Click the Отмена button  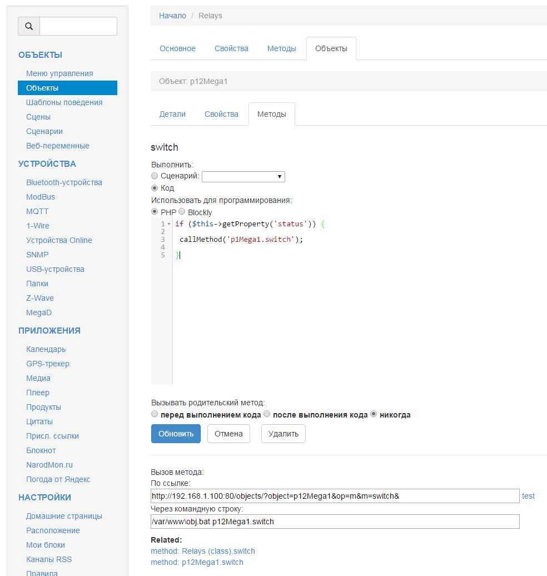(x=228, y=434)
